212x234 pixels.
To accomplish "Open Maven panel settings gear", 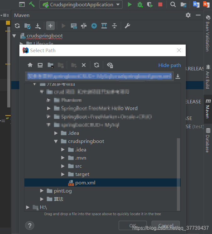I will [x=188, y=15].
